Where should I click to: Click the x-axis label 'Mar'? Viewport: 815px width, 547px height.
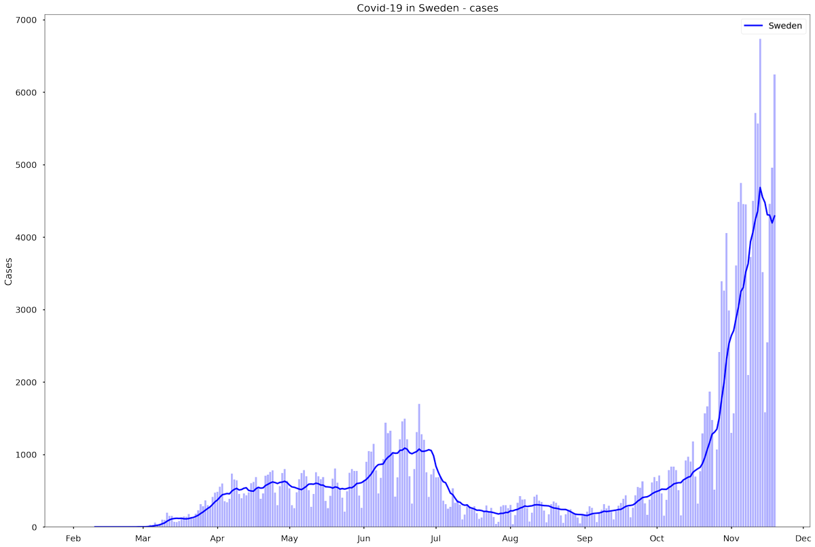coord(143,539)
